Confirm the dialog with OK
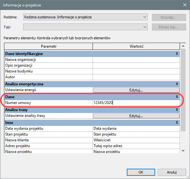This screenshot has width=190, height=179. pyautogui.click(x=141, y=172)
